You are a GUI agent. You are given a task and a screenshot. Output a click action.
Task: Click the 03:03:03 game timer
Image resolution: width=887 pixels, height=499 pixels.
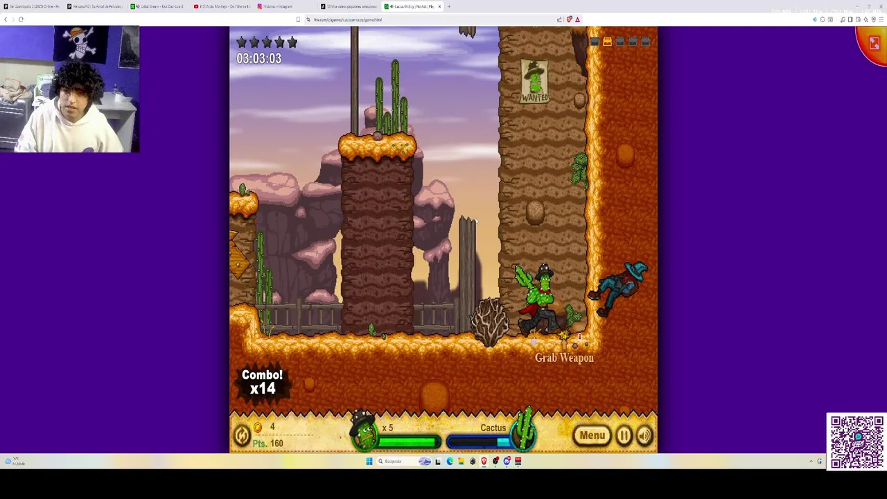click(258, 59)
